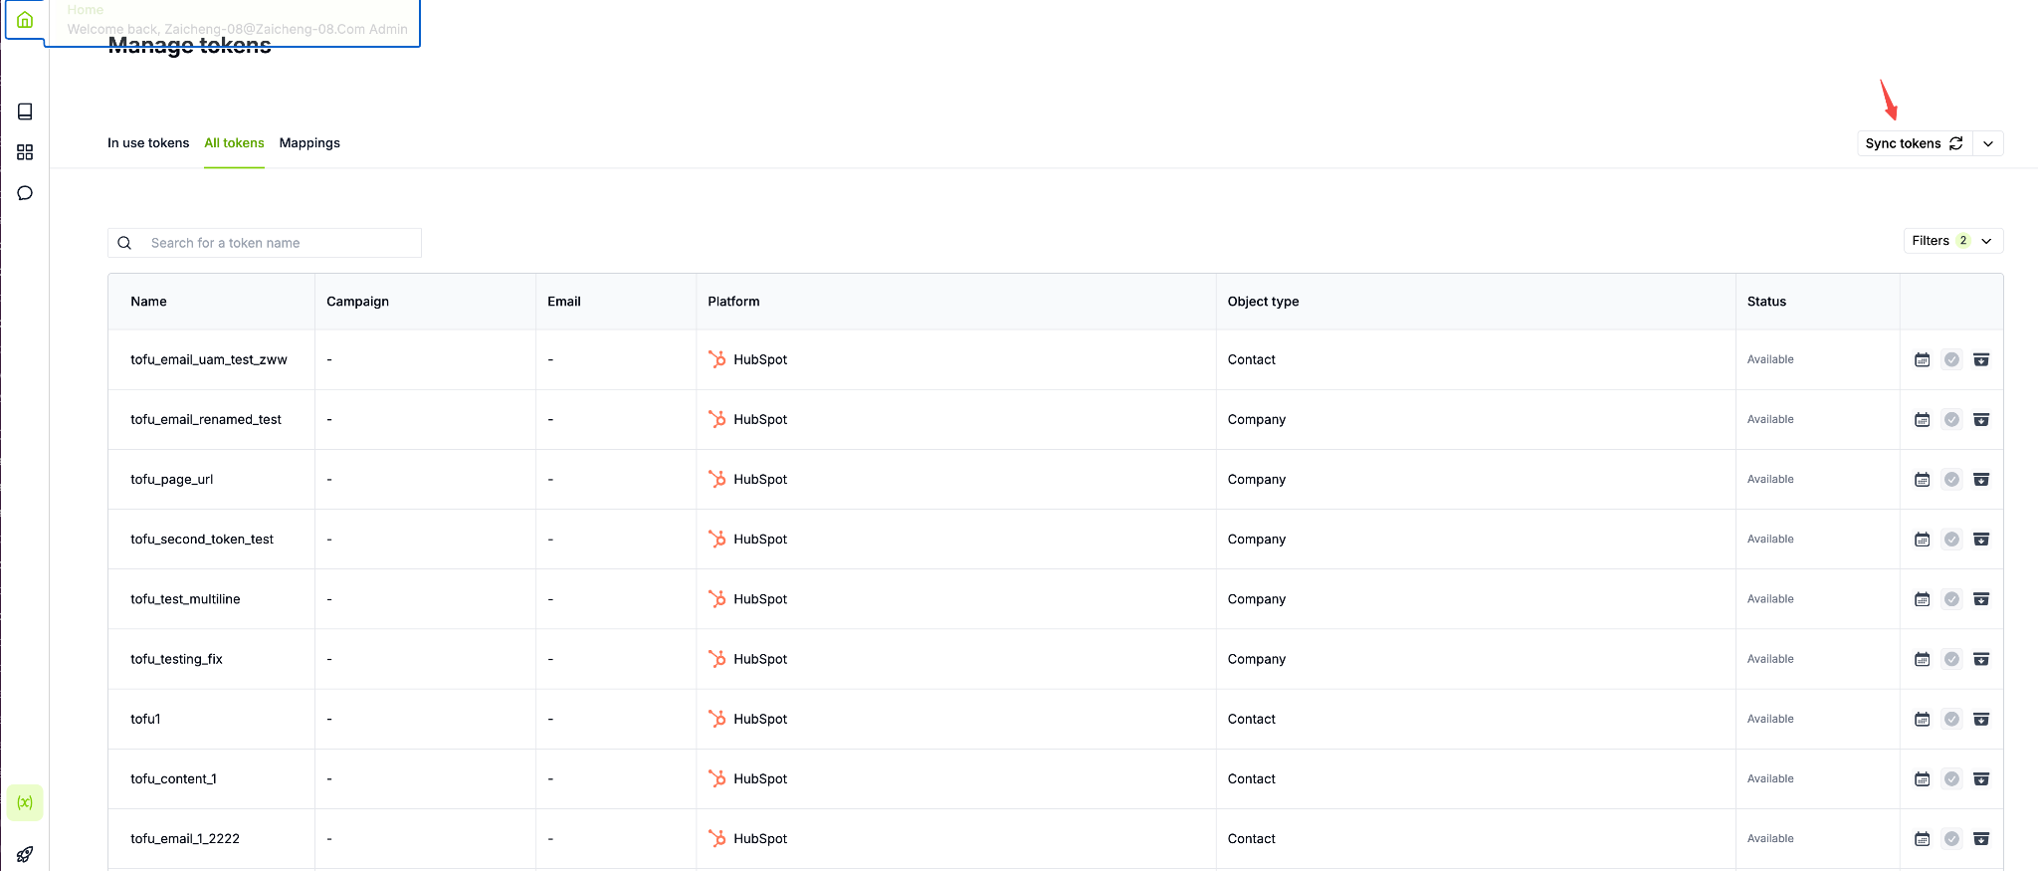Expand the Sync tokens dropdown arrow
Image resolution: width=2038 pixels, height=871 pixels.
point(1987,143)
